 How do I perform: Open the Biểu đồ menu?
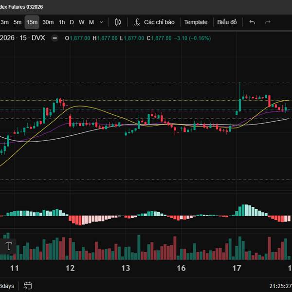[x=227, y=22]
